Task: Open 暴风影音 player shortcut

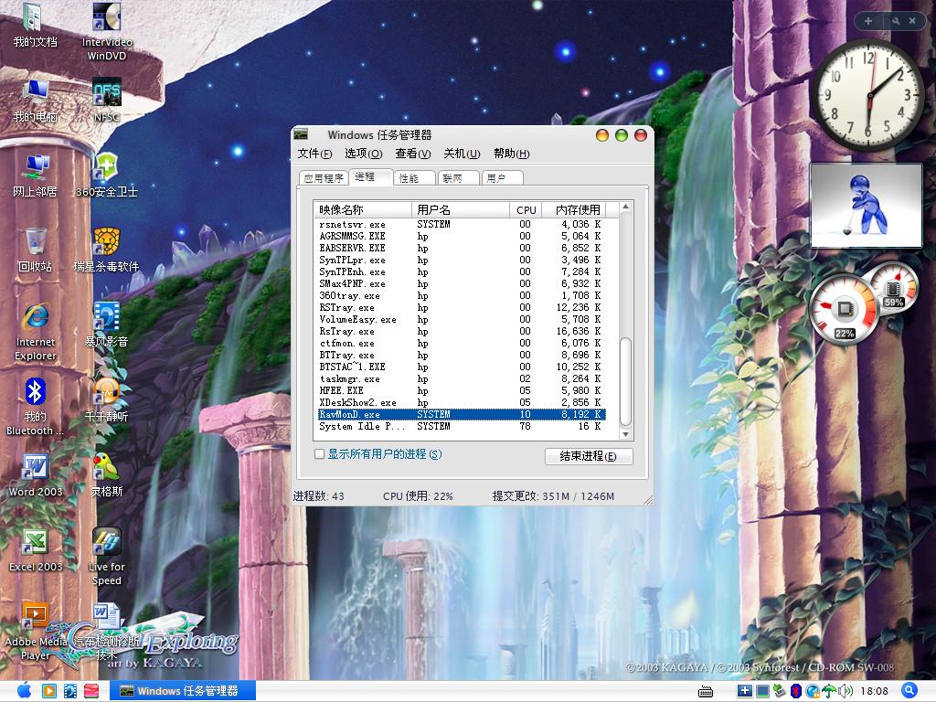Action: (x=107, y=325)
